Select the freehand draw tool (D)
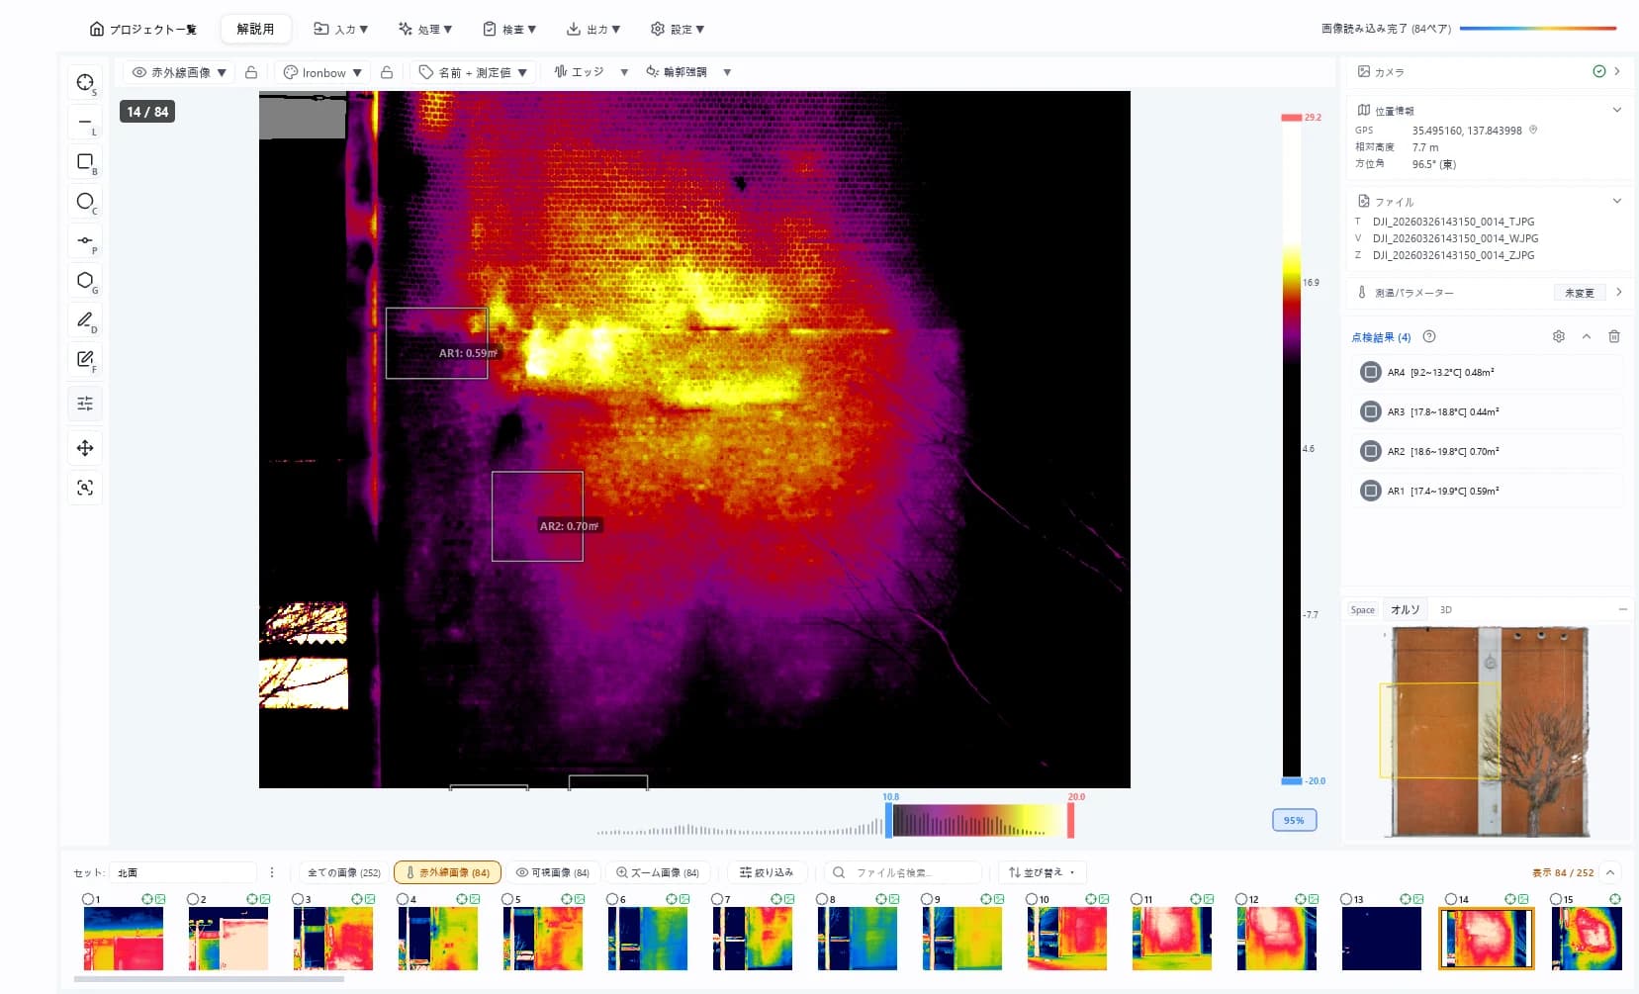 pos(85,320)
